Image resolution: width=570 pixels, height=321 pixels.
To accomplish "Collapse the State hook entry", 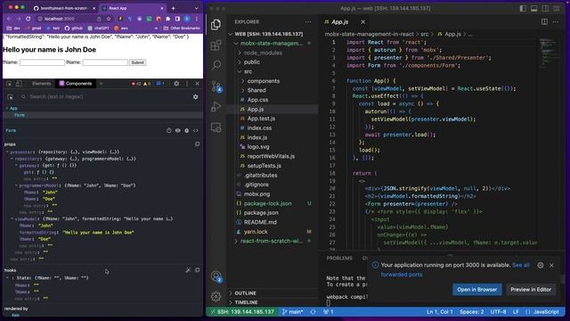I will coord(7,278).
